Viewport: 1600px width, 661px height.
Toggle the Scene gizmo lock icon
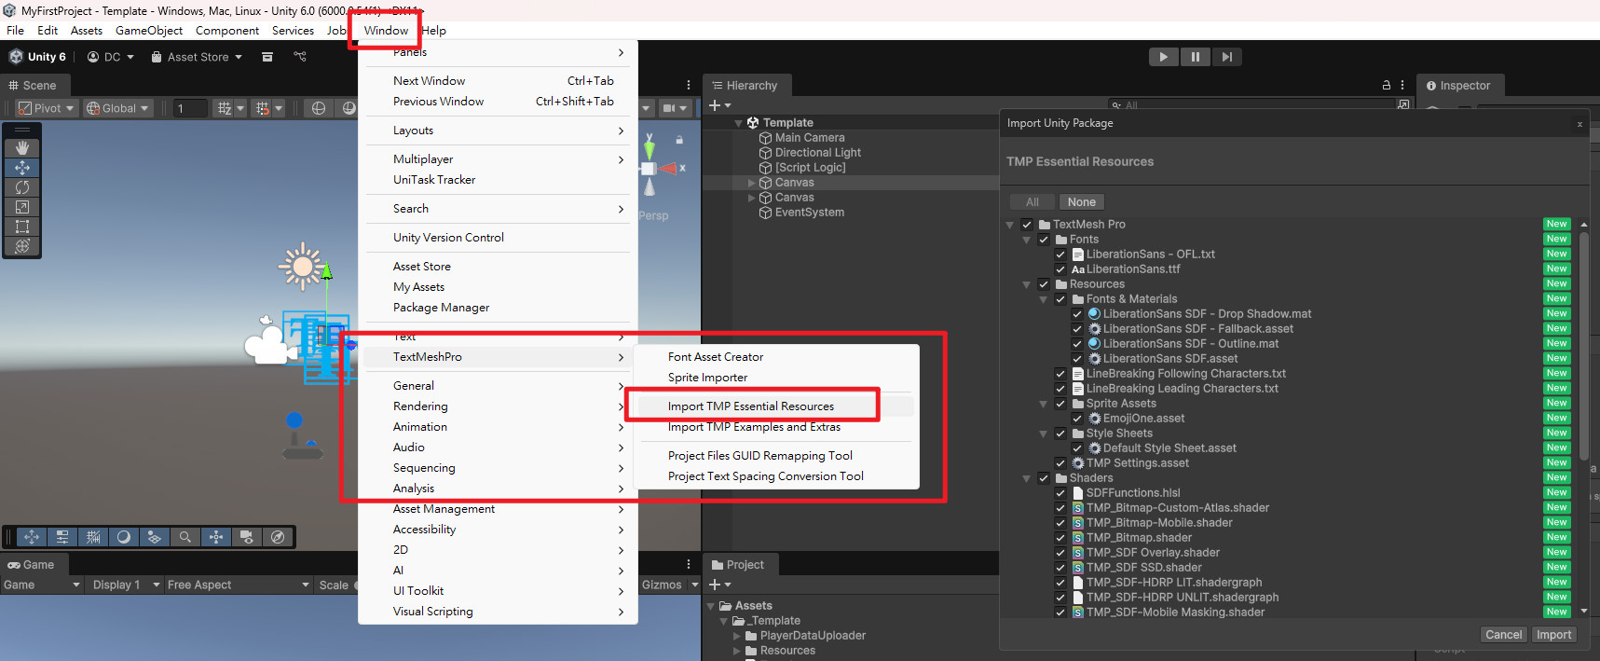pyautogui.click(x=679, y=140)
